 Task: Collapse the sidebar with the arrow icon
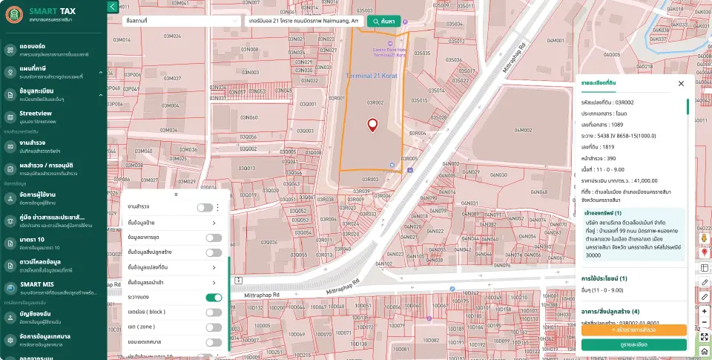pos(113,7)
